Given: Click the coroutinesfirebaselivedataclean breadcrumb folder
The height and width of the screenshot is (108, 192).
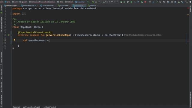Looking at the screenshot, I should tap(42, 2).
